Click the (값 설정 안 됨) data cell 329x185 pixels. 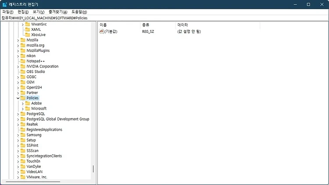pos(189,32)
